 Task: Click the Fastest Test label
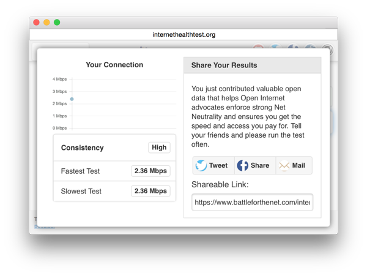[x=80, y=171]
